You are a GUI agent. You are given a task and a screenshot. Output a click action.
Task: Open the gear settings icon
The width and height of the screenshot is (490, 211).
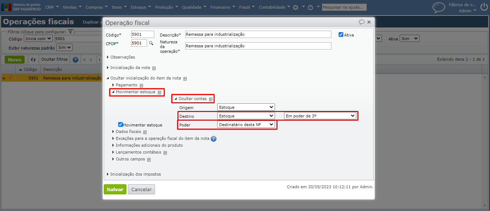(x=296, y=7)
